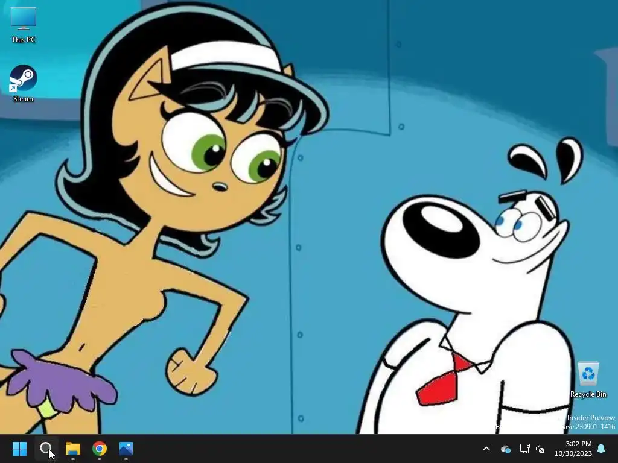
Task: Select the Recycle Bin desktop icon
Action: [x=588, y=380]
